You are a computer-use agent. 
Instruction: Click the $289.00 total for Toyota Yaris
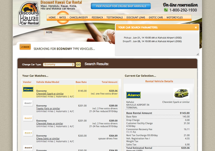coord(113,106)
